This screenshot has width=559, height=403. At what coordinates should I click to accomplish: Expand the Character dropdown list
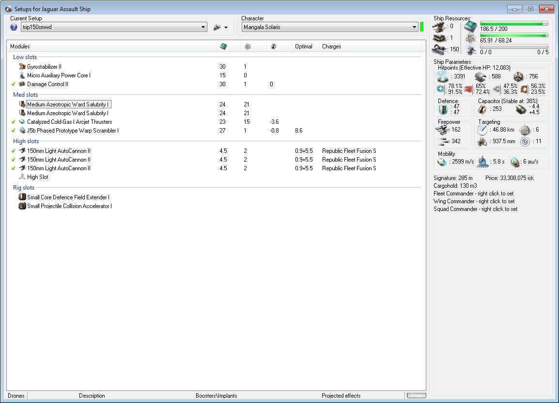pos(414,28)
